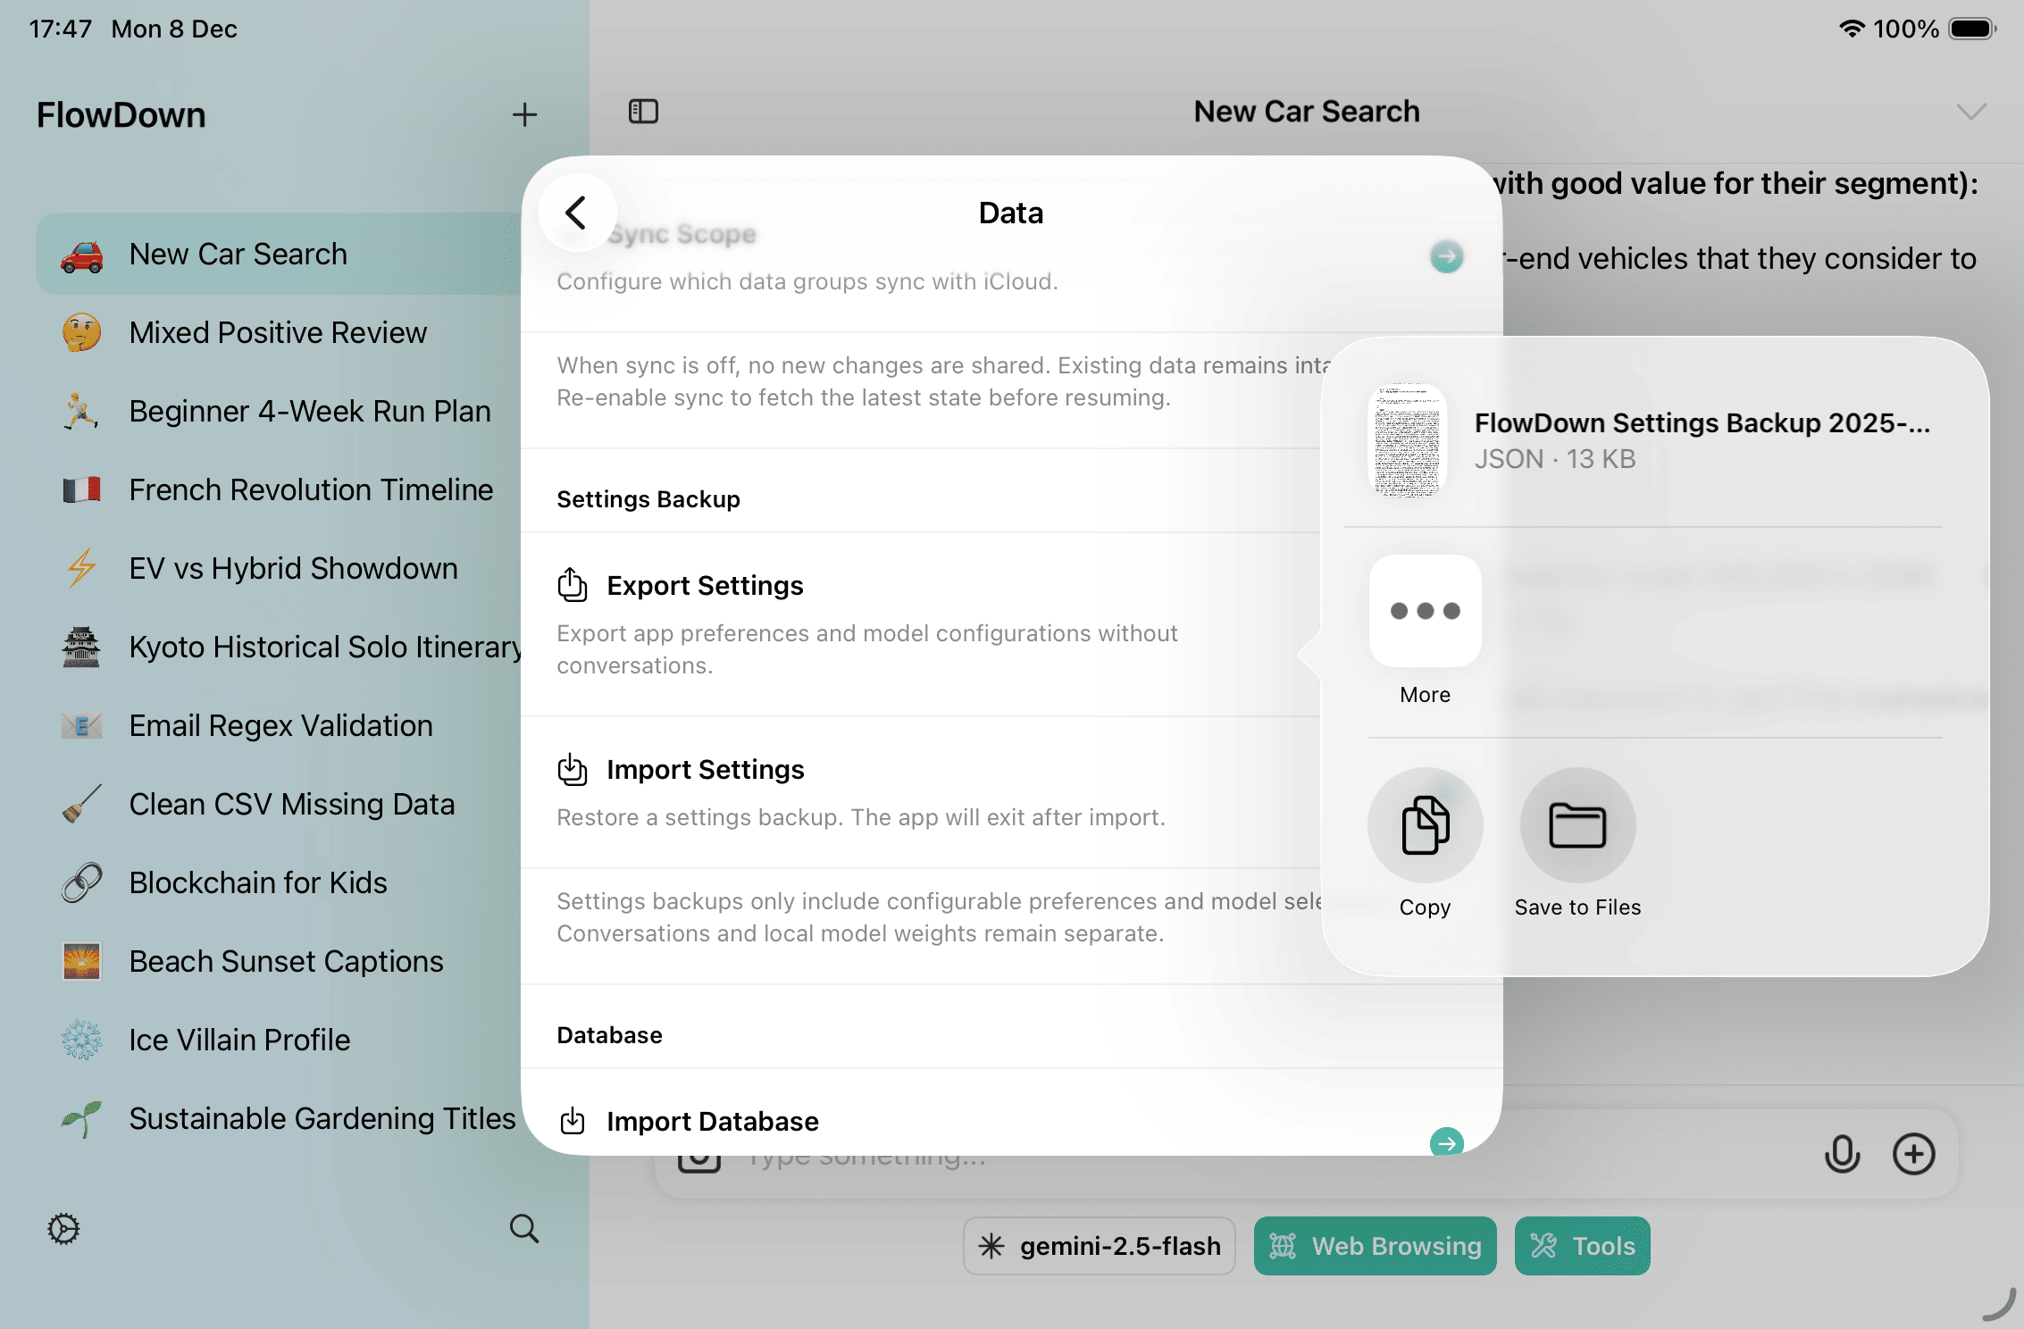The height and width of the screenshot is (1329, 2024).
Task: Copy the settings backup via the Copy icon
Action: [1425, 824]
